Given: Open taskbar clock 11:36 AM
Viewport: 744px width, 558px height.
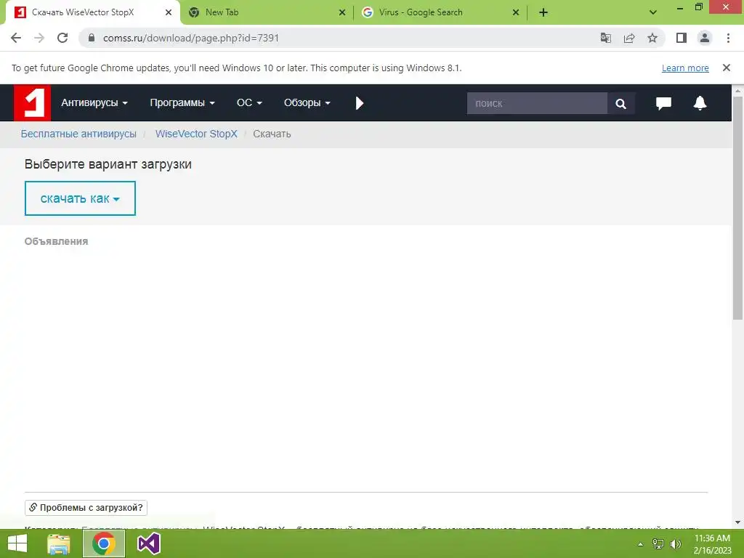Looking at the screenshot, I should [x=712, y=544].
